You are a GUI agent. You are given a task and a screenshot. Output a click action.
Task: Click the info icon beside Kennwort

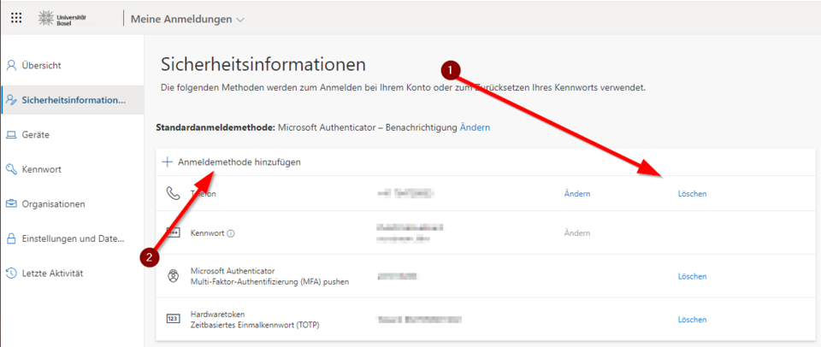[x=232, y=232]
